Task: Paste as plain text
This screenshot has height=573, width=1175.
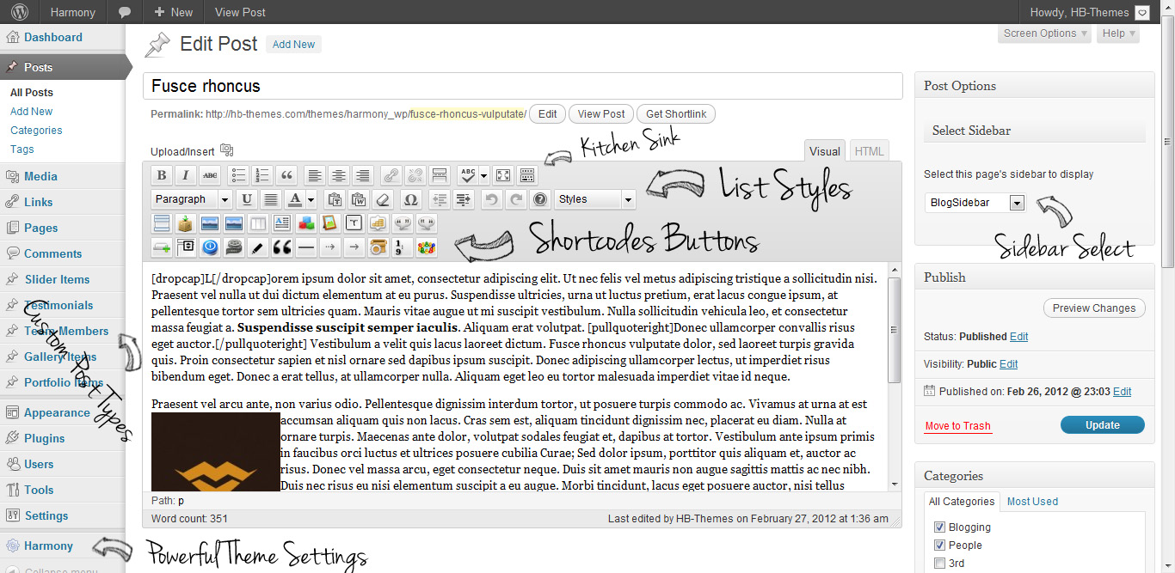Action: [335, 199]
